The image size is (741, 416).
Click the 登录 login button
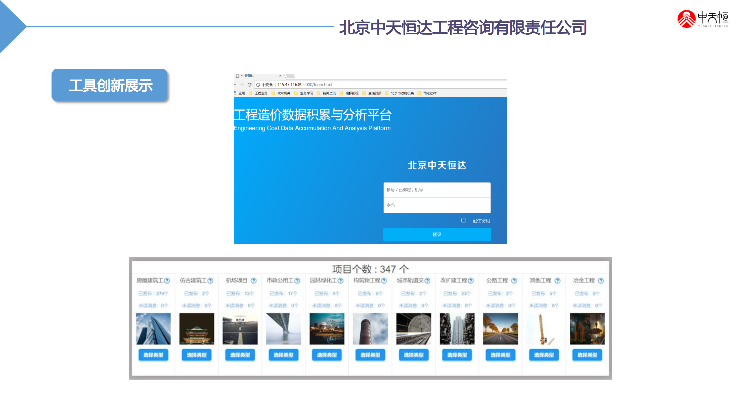[x=437, y=234]
